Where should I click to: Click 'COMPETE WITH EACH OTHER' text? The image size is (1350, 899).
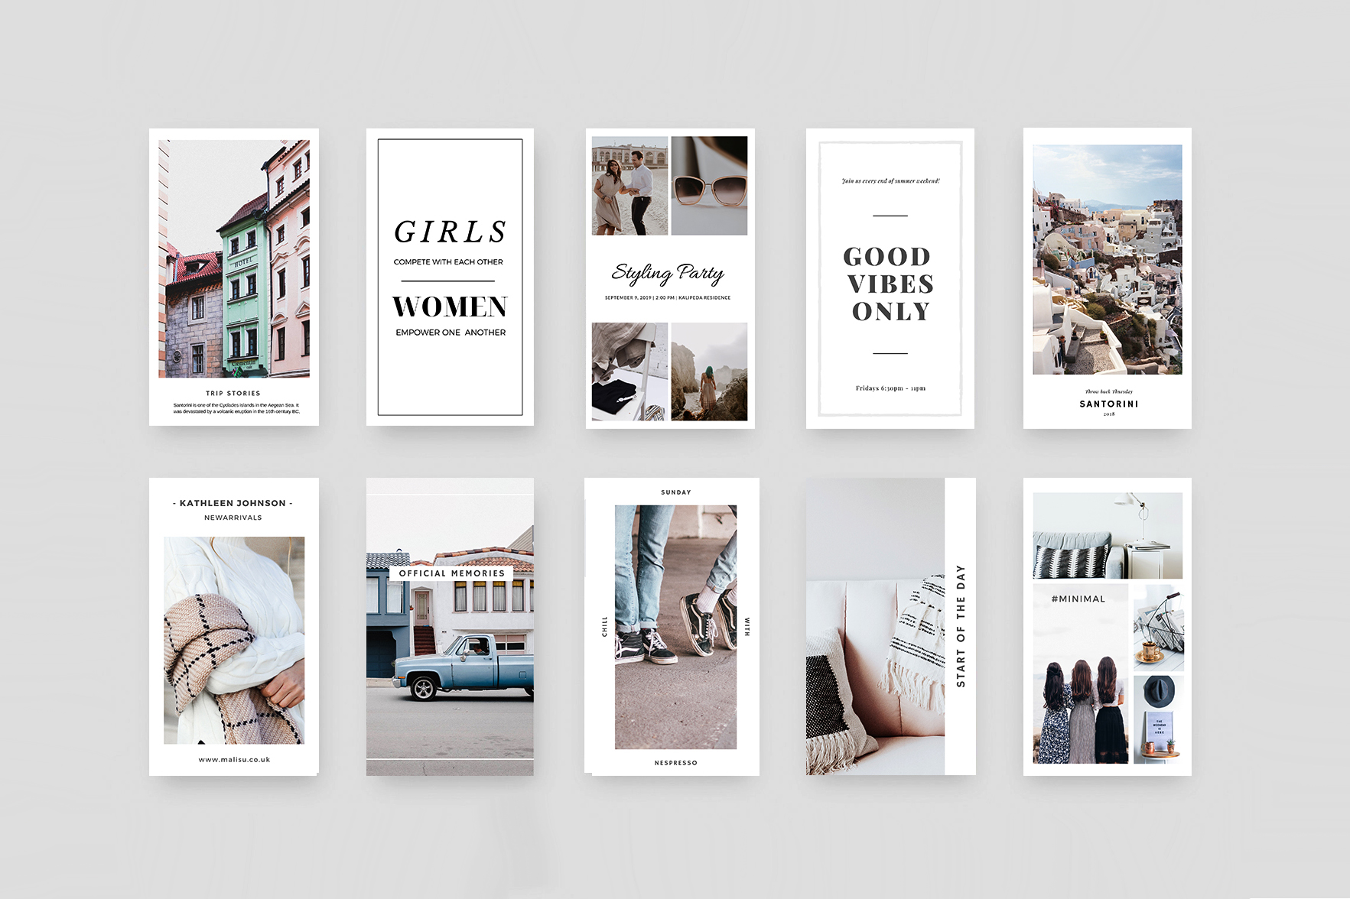pos(448,261)
